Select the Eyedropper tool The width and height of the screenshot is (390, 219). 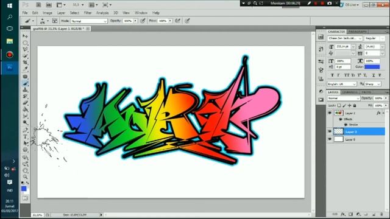coord(25,69)
